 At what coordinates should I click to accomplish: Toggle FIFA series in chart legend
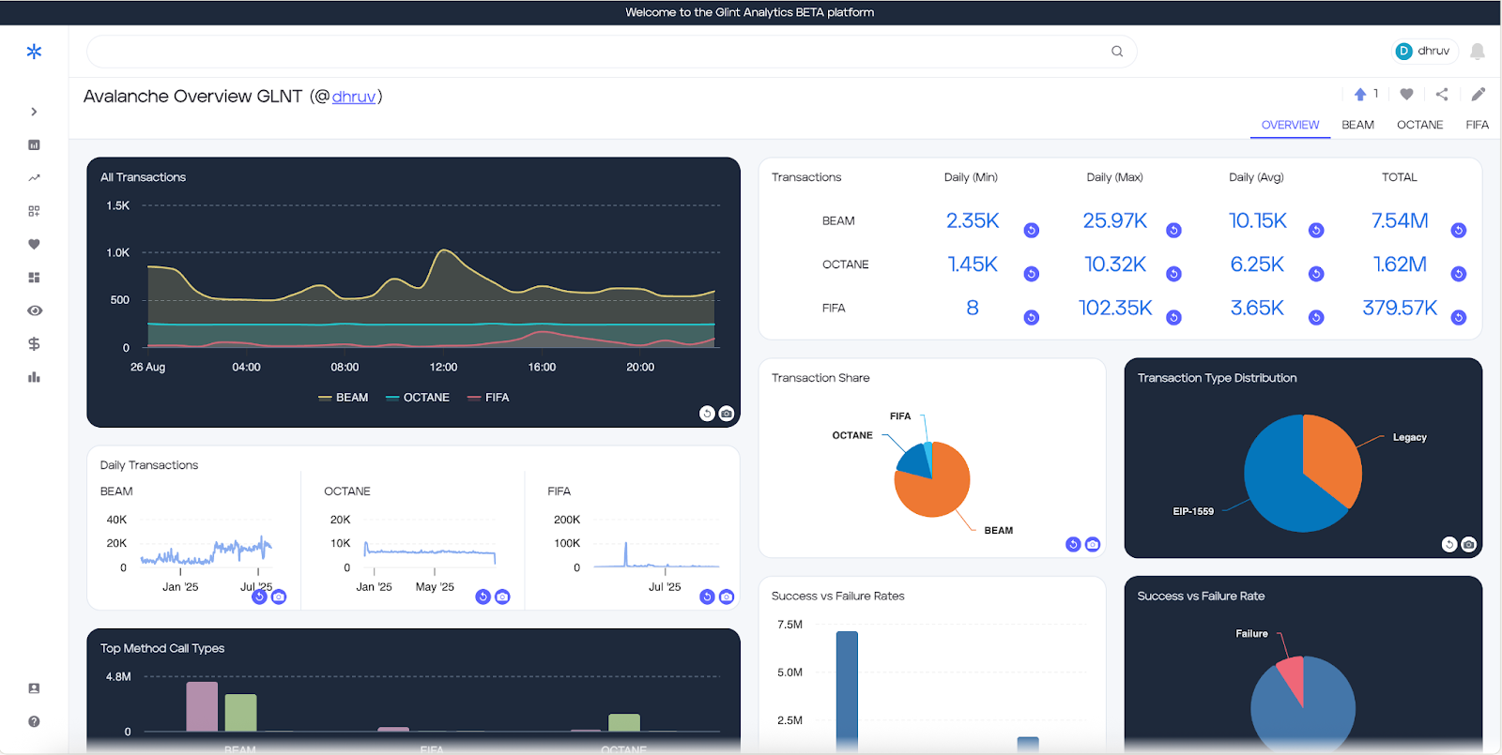pos(488,398)
